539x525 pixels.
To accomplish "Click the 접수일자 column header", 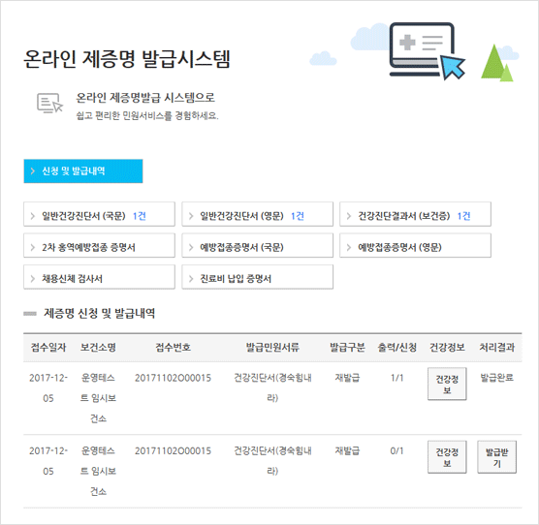I will coord(48,347).
